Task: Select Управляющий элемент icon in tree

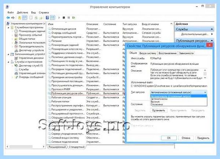Action: point(16,73)
